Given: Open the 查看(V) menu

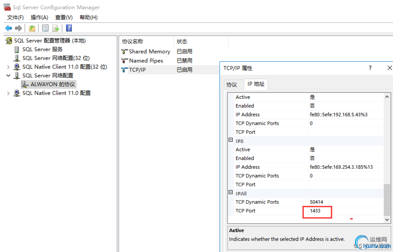Looking at the screenshot, I should [x=64, y=17].
